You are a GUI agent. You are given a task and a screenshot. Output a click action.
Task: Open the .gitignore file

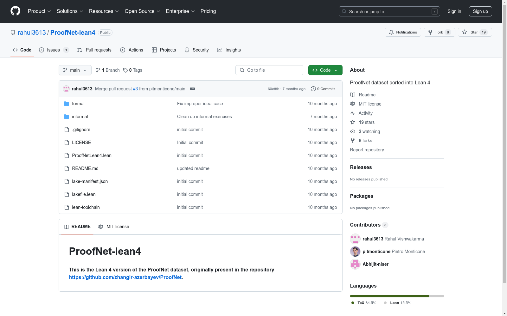point(81,130)
